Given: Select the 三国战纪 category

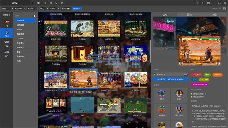Looking at the screenshot, I should [26, 56].
